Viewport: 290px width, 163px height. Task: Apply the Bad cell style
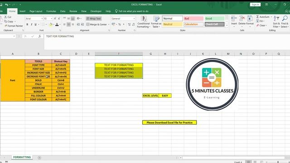point(193,19)
